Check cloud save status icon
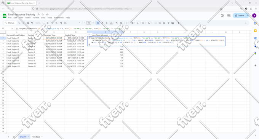 point(47,14)
